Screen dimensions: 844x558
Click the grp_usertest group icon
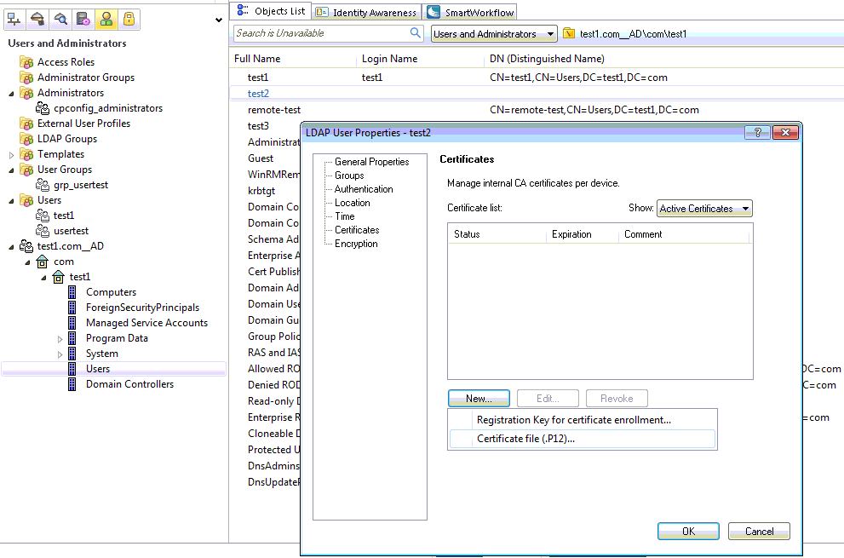coord(43,185)
